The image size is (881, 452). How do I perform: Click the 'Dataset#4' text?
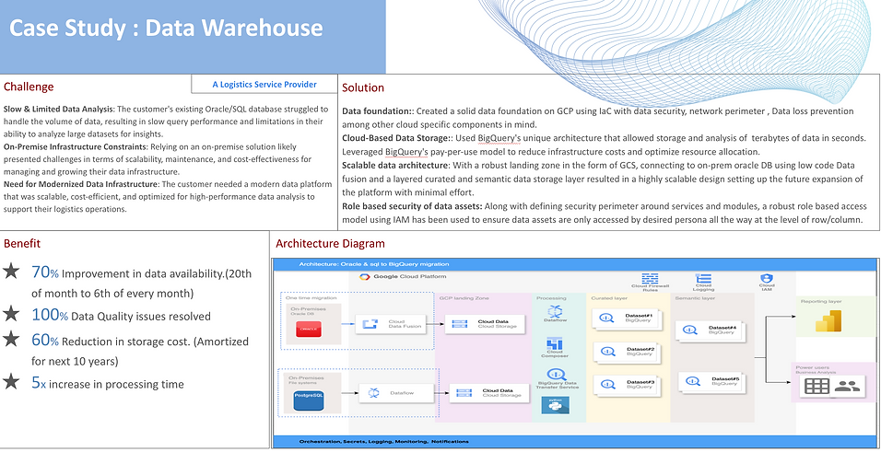[x=722, y=327]
